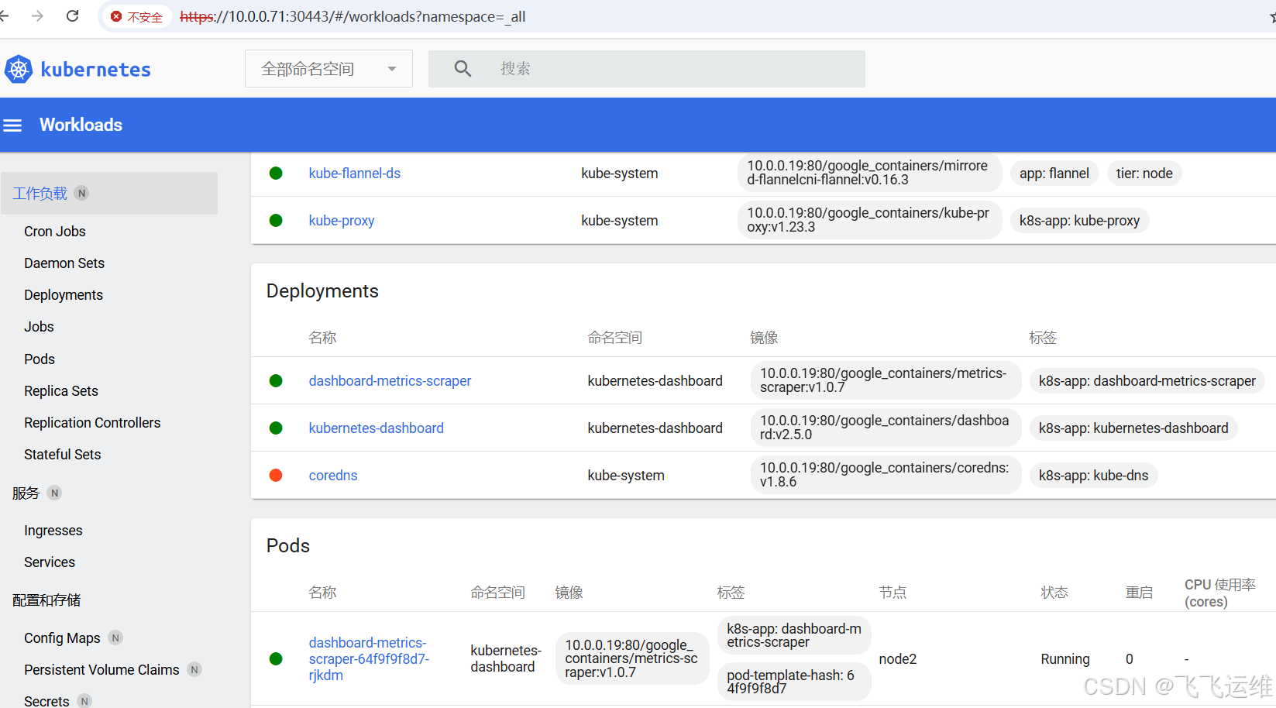This screenshot has width=1276, height=708.
Task: Open the dashboard-metrics-scraper deployment link
Action: click(390, 381)
